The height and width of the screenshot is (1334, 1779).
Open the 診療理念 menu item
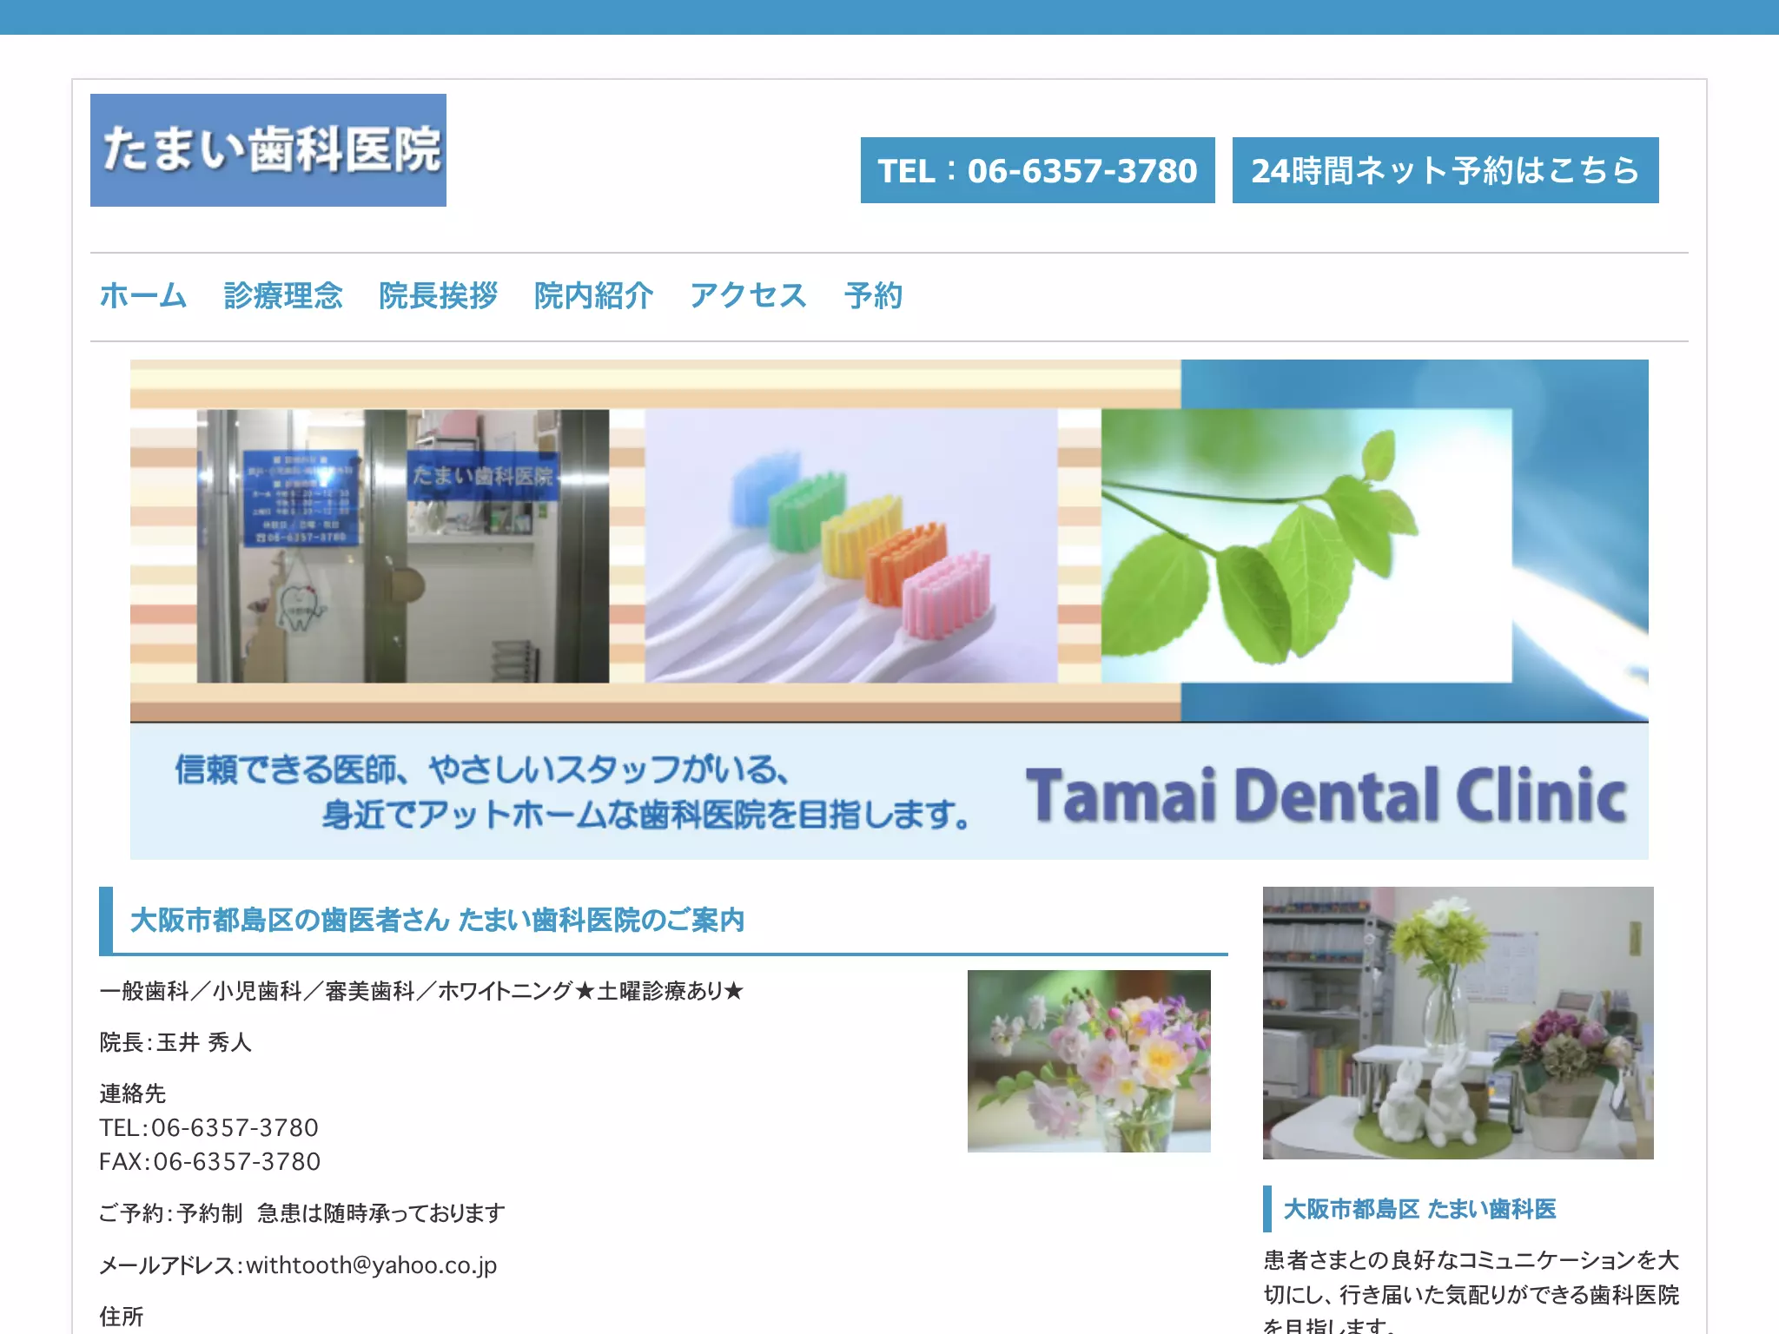coord(283,295)
